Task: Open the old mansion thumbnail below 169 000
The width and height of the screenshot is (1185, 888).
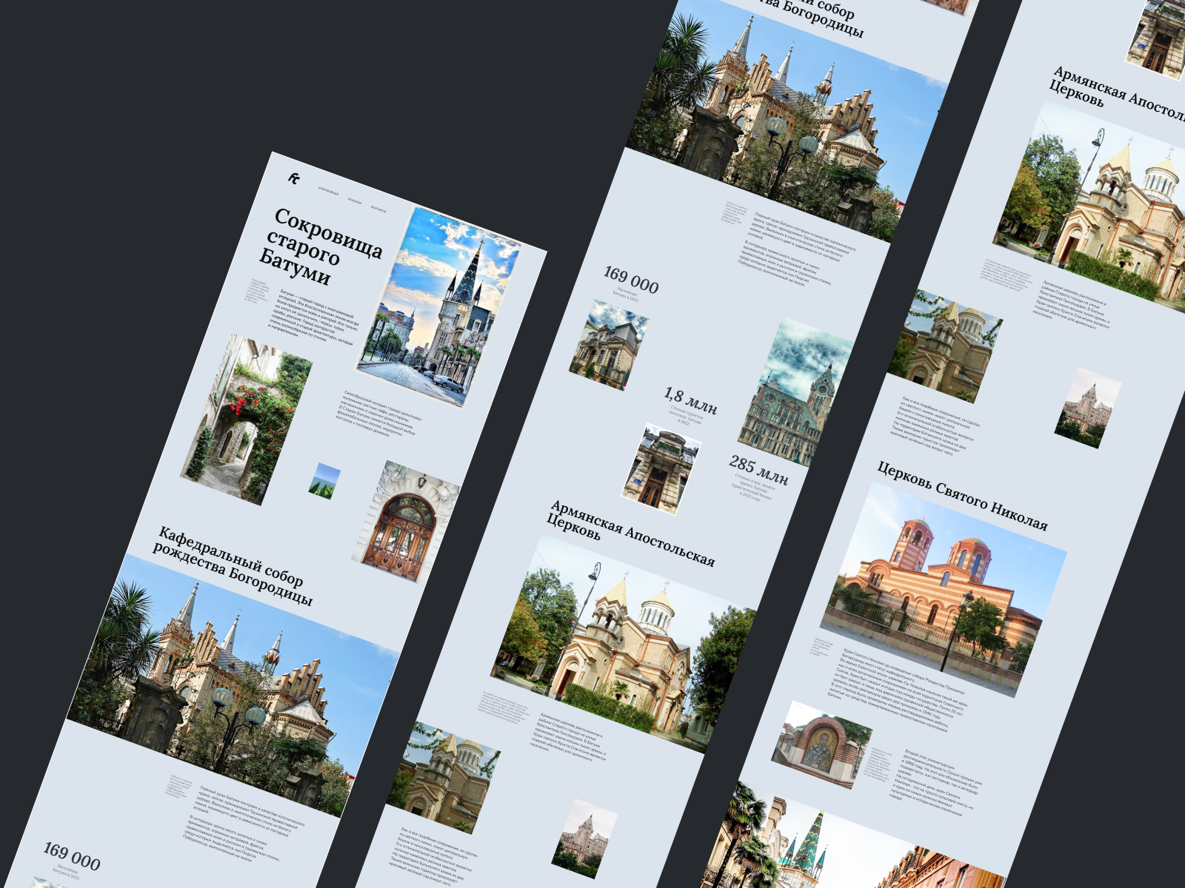Action: (x=609, y=345)
